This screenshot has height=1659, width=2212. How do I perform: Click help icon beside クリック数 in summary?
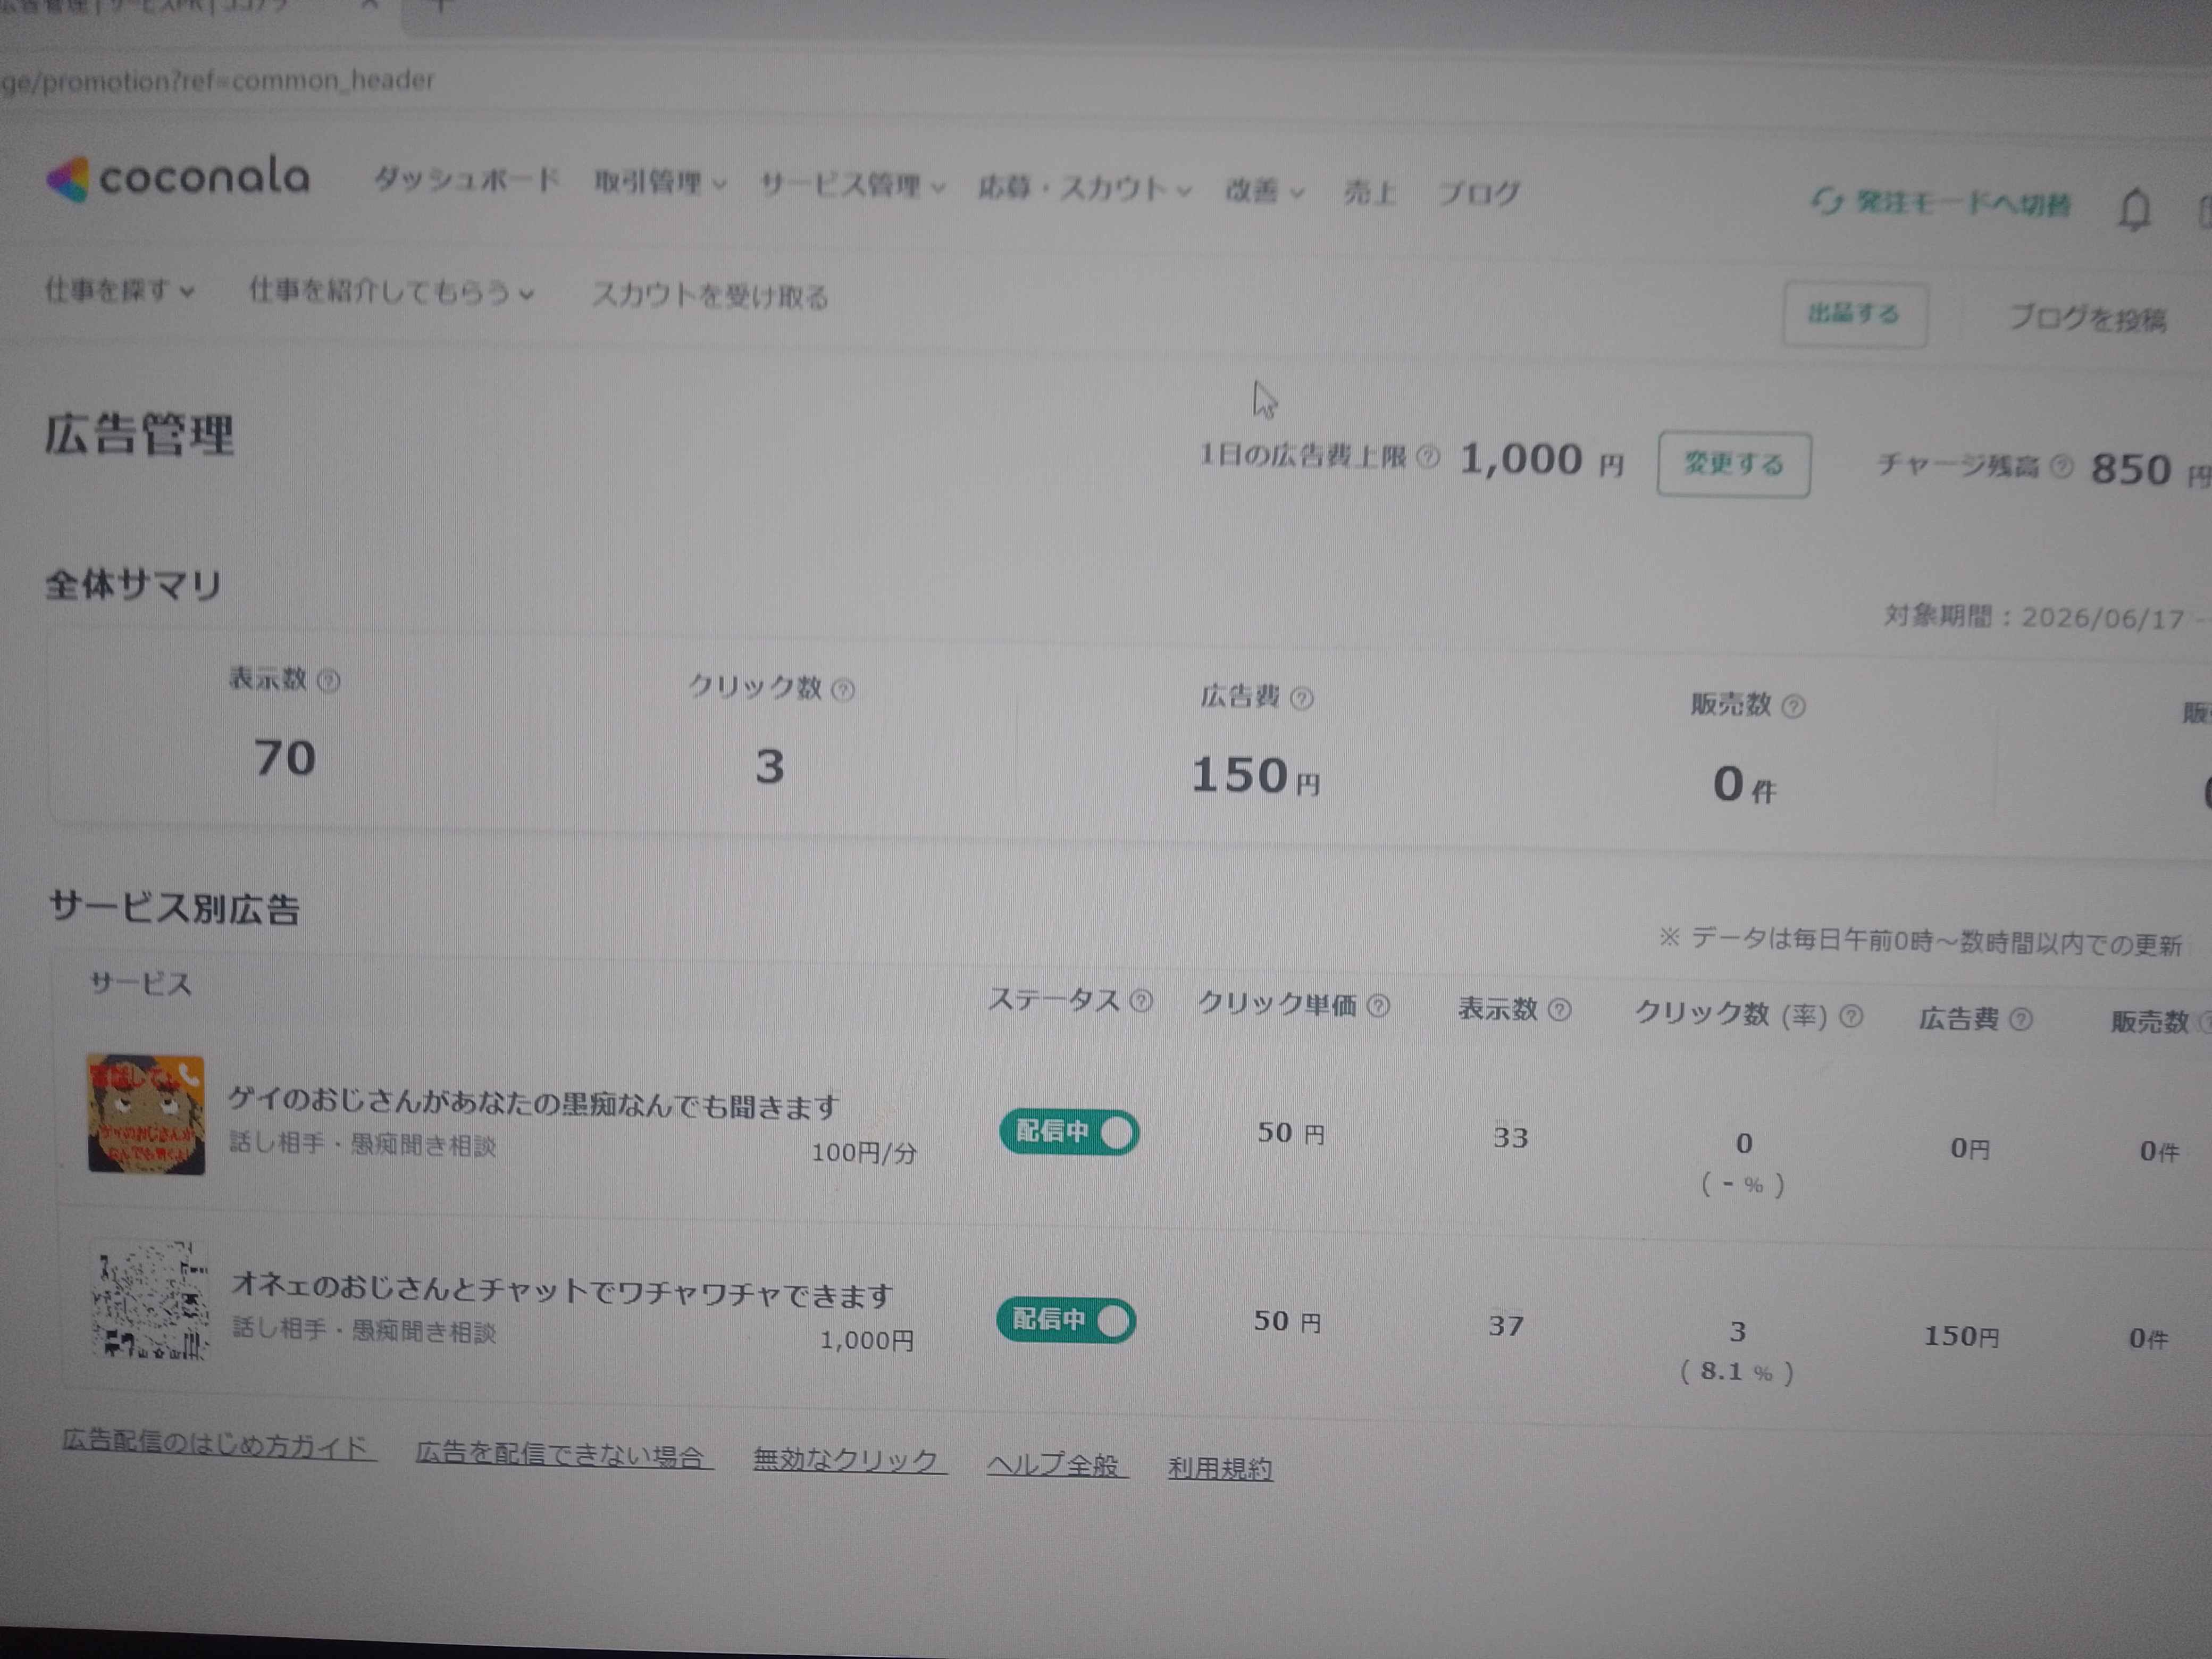(x=843, y=690)
